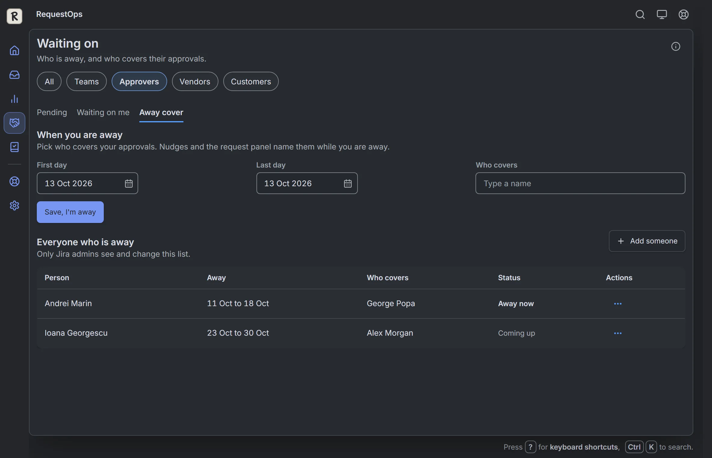Open the Home sidebar icon
Image resolution: width=712 pixels, height=458 pixels.
coord(14,50)
